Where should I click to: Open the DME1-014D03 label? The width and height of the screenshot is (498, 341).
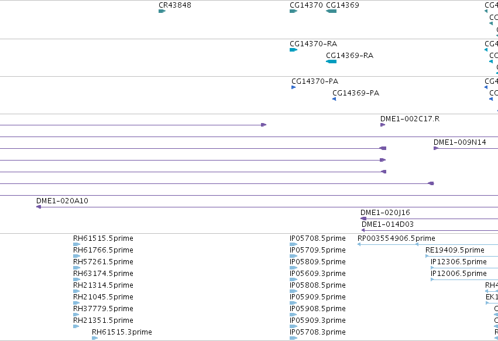click(x=387, y=224)
